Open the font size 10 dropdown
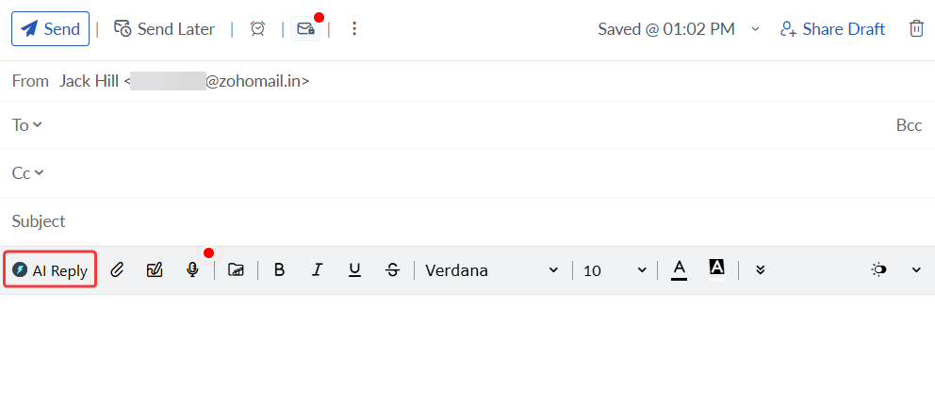Image resolution: width=935 pixels, height=406 pixels. (615, 270)
